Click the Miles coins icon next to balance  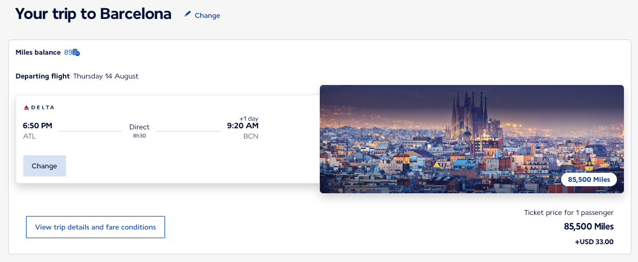point(76,53)
